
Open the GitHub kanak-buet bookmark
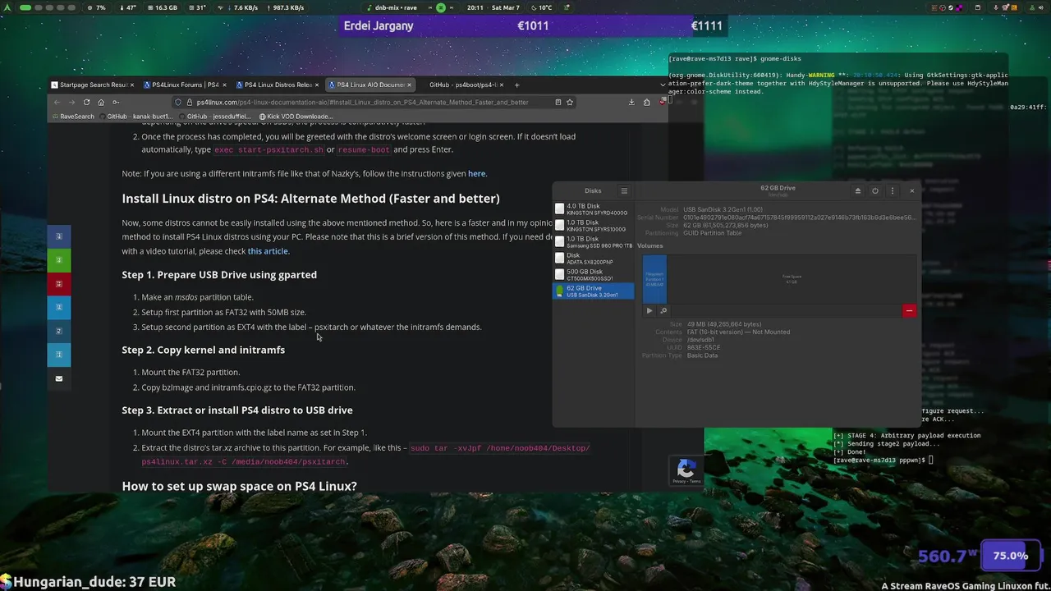pos(135,117)
